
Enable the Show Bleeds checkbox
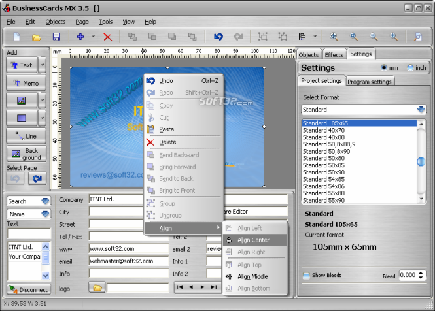click(306, 276)
